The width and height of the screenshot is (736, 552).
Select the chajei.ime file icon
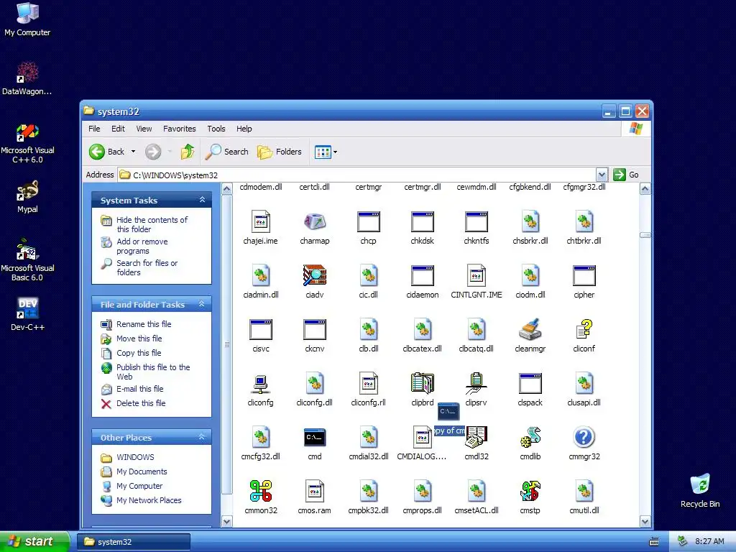pyautogui.click(x=260, y=221)
